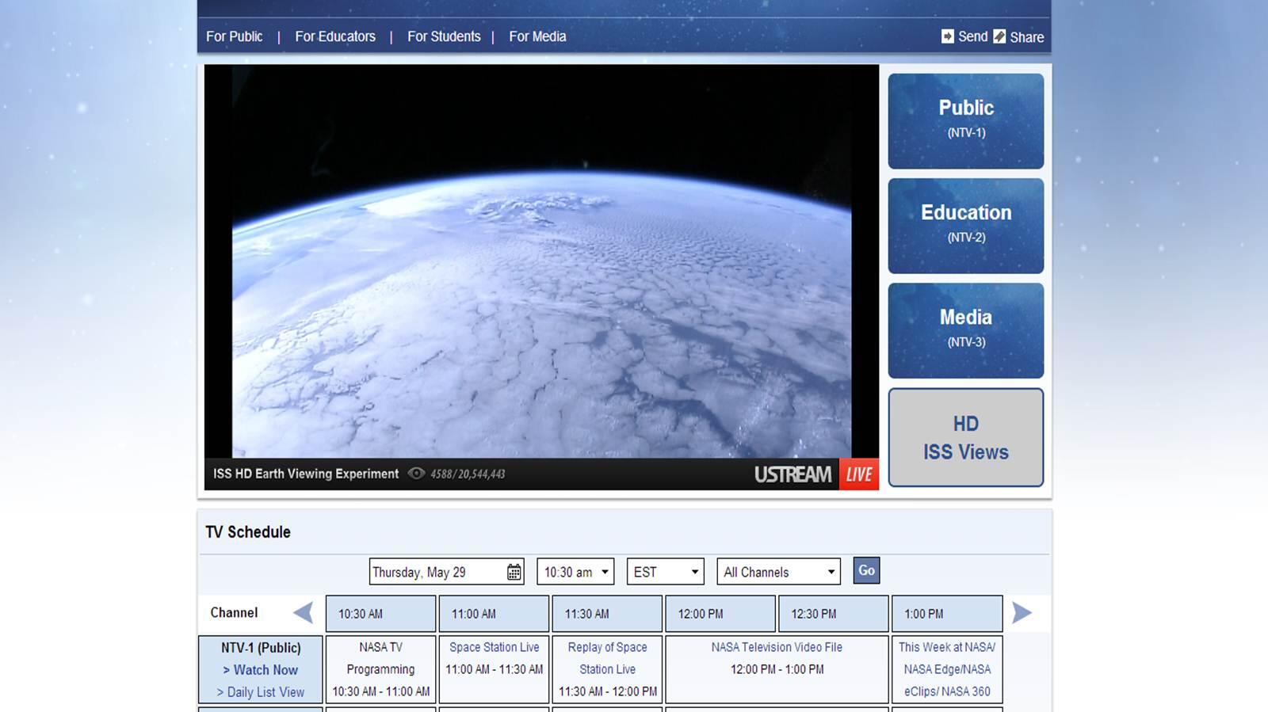This screenshot has height=712, width=1268.
Task: Open the For Media menu
Action: 537,36
